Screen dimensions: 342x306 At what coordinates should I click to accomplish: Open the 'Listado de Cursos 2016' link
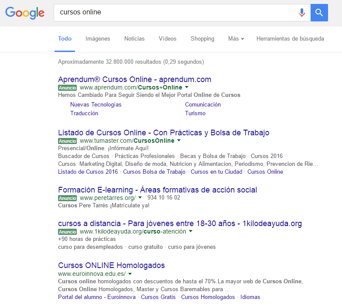pos(88,172)
